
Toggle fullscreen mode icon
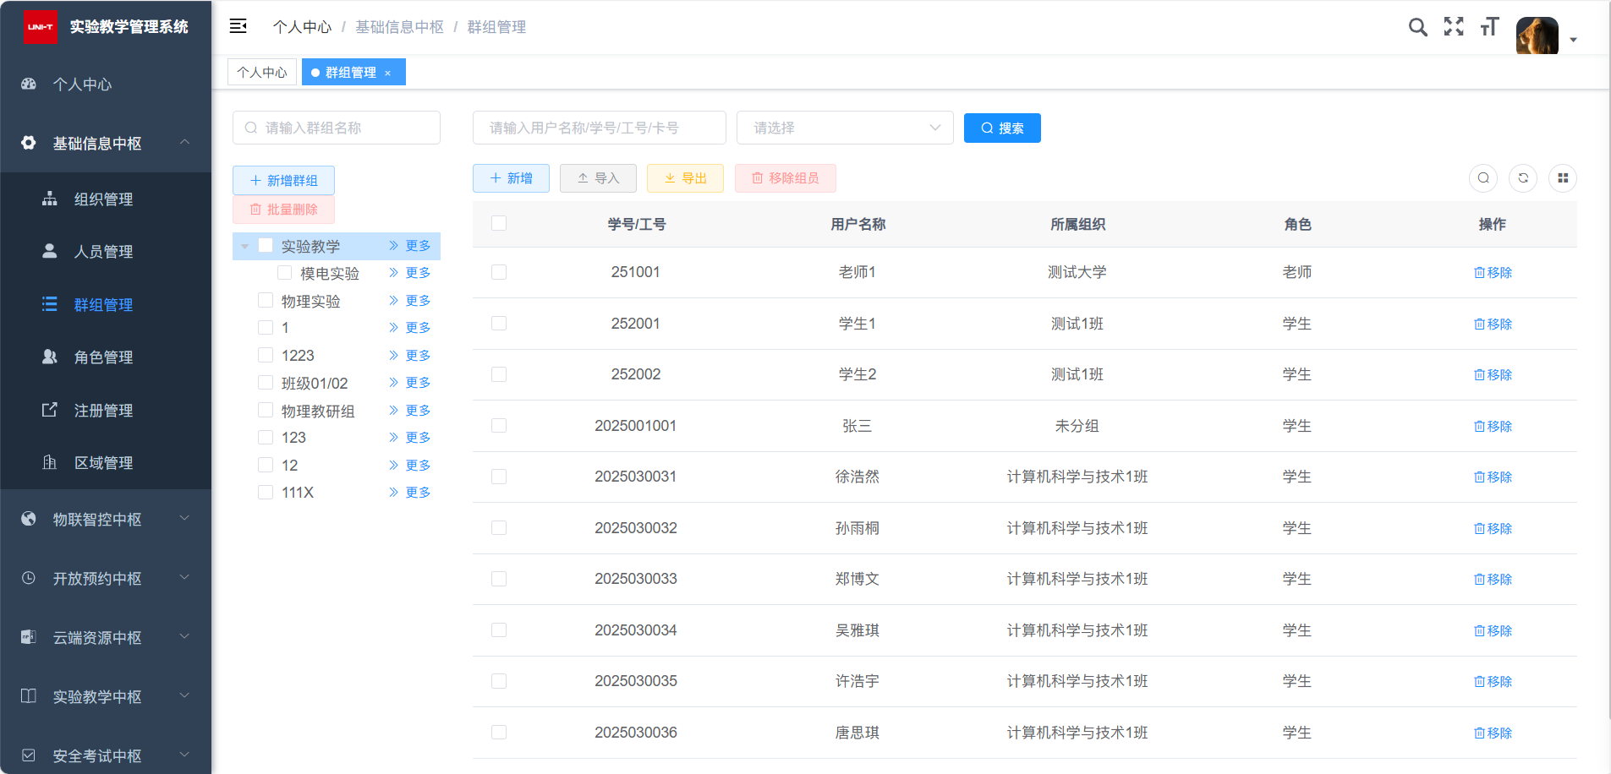tap(1454, 27)
